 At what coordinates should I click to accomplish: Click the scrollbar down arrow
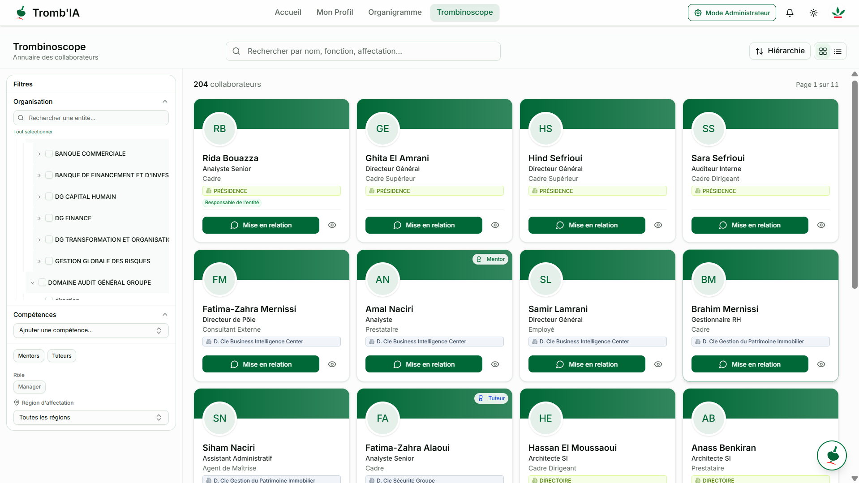pyautogui.click(x=855, y=479)
